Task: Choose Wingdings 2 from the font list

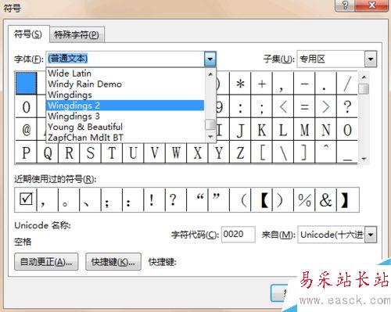Action: (125, 106)
